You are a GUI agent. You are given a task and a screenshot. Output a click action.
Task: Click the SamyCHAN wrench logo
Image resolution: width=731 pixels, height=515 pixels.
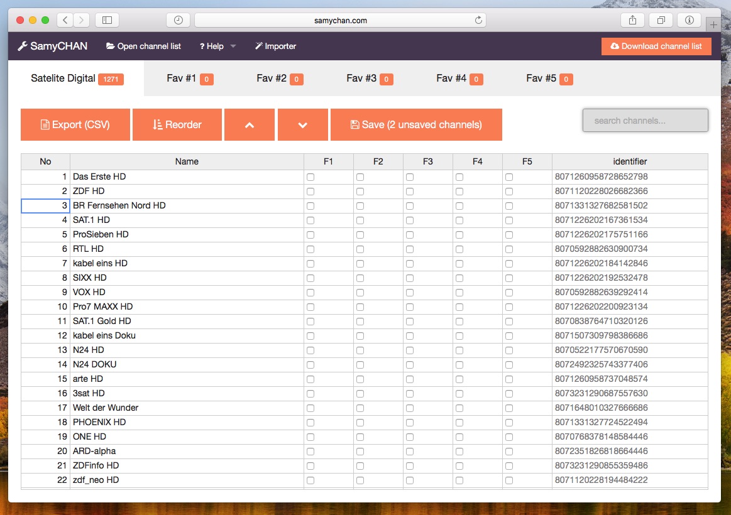tap(53, 46)
